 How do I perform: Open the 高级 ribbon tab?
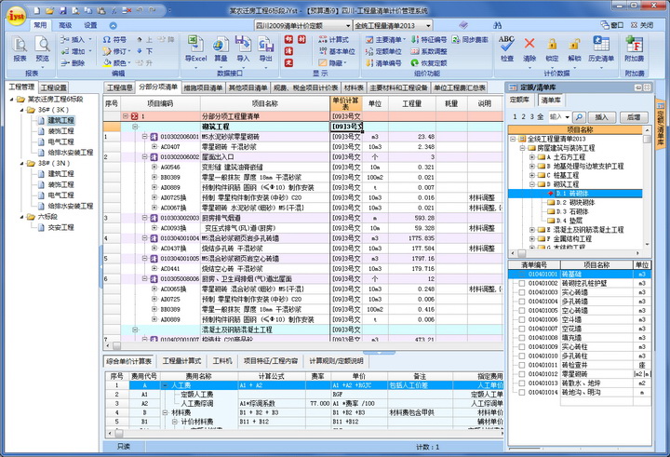pos(65,25)
